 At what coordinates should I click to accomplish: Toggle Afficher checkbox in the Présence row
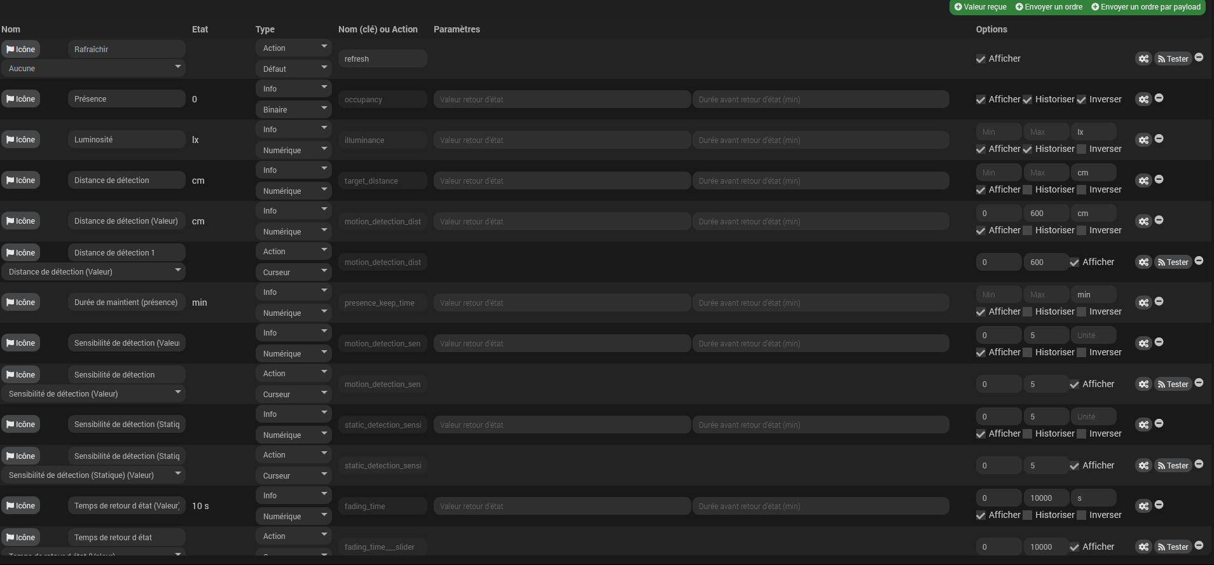(981, 100)
